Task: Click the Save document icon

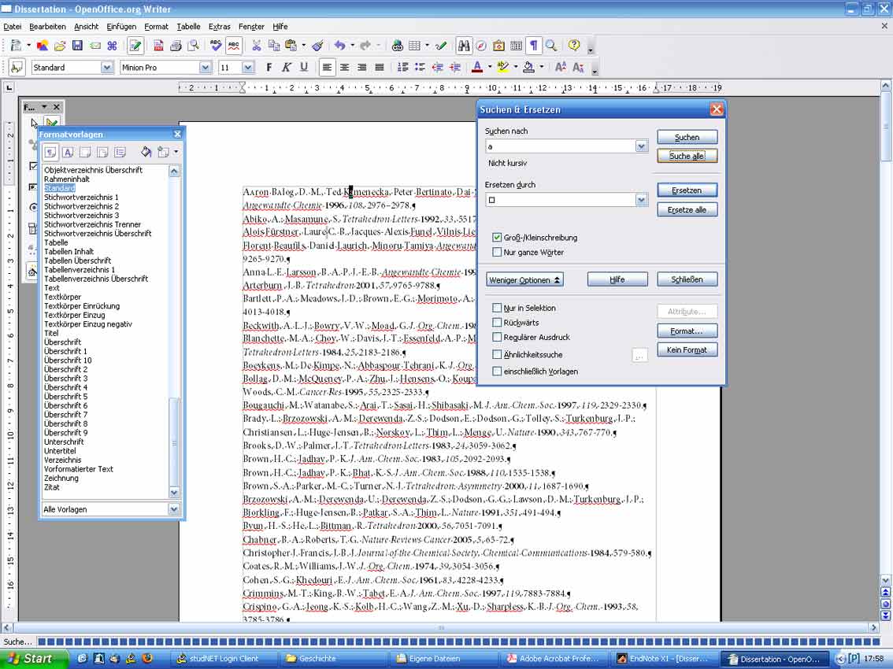Action: point(77,46)
